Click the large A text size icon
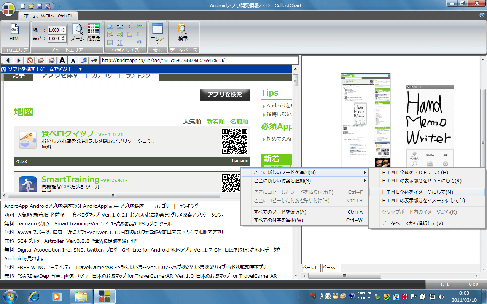The image size is (487, 304). pos(62,60)
